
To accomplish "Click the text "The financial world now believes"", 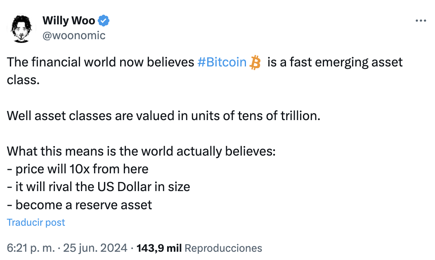I will [x=100, y=63].
